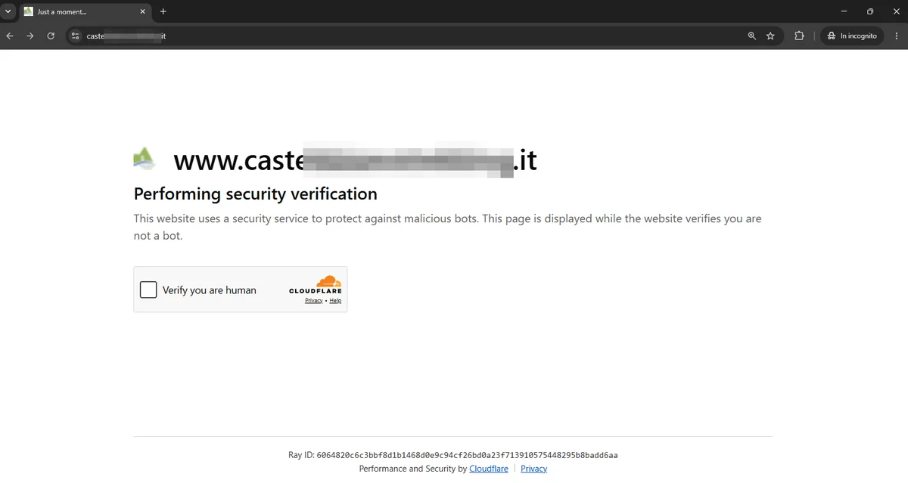Click the site favicon beside domain heading
This screenshot has width=908, height=483.
coord(145,158)
